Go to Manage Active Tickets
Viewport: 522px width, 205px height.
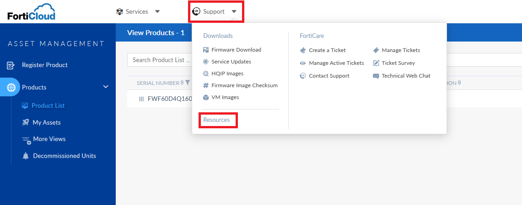pos(336,63)
